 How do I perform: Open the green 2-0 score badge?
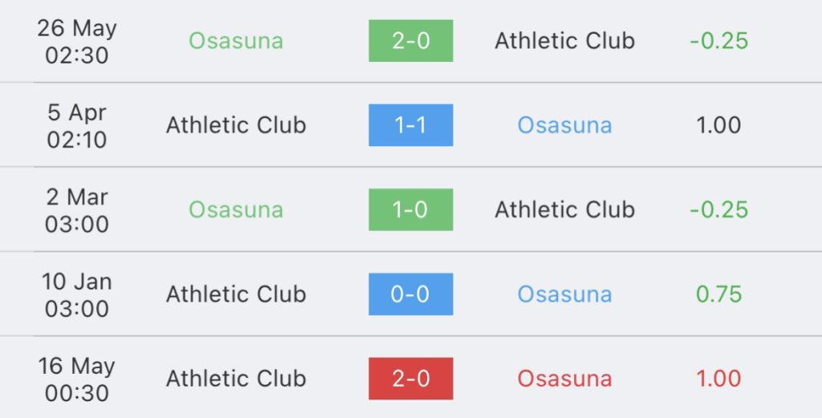tap(410, 41)
